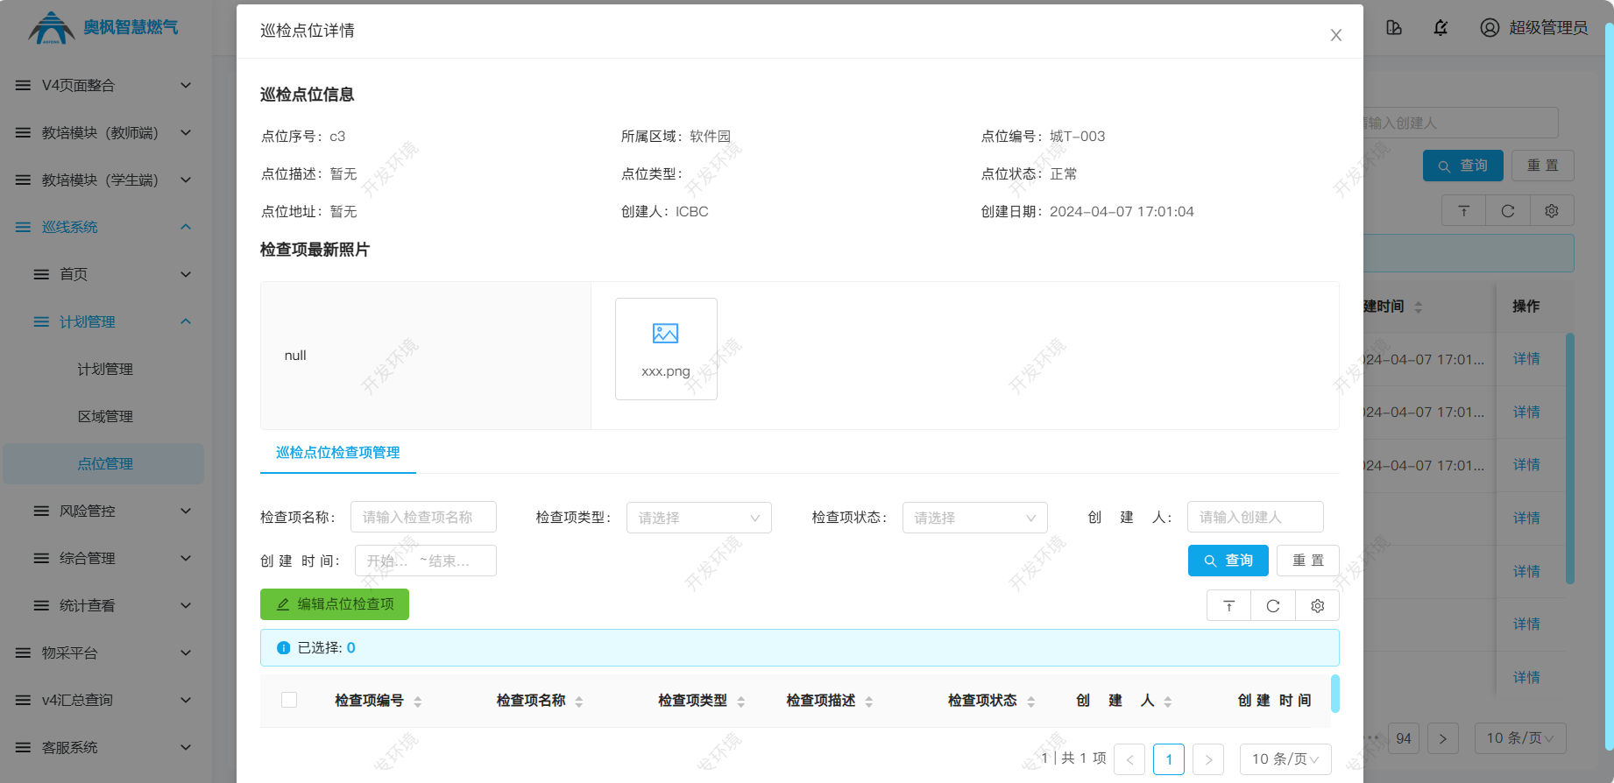Open first 详情 link in background table
The width and height of the screenshot is (1614, 783).
tap(1526, 359)
